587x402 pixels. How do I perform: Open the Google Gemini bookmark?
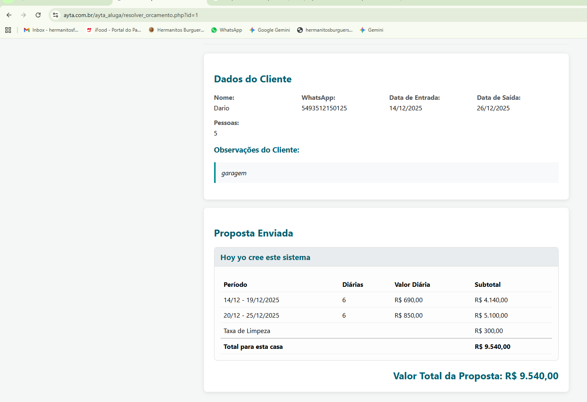[270, 30]
